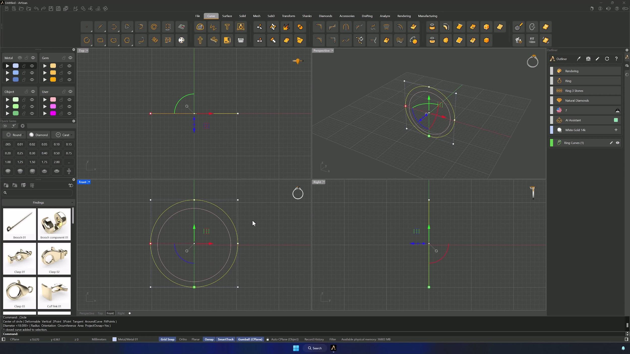Open the Front viewport menu arrow
The height and width of the screenshot is (354, 630).
coord(89,182)
